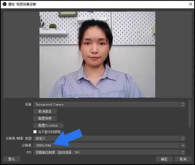Viewport: 195px width, 165px height.
Task: Expand the 分辨率 dropdown chevron
Action: click(183, 146)
